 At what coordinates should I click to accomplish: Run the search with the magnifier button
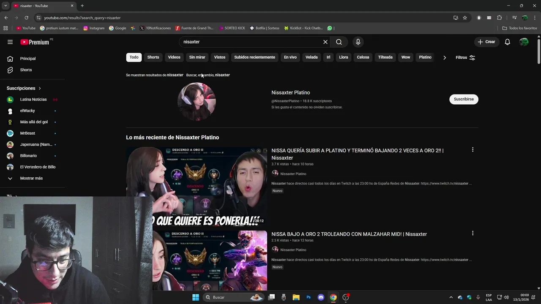(339, 42)
